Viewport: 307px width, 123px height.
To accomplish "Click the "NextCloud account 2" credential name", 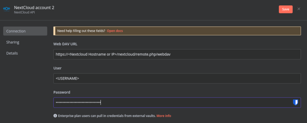I will (34, 7).
